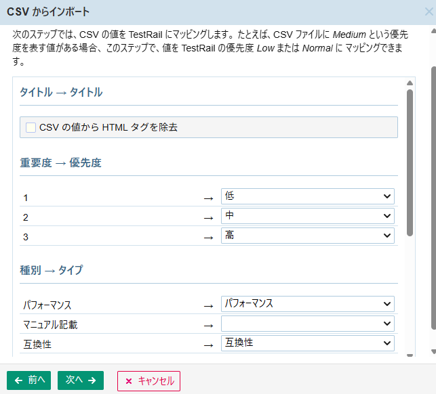Open the 低 priority dropdown for value 1
Image resolution: width=436 pixels, height=394 pixels.
pos(308,196)
